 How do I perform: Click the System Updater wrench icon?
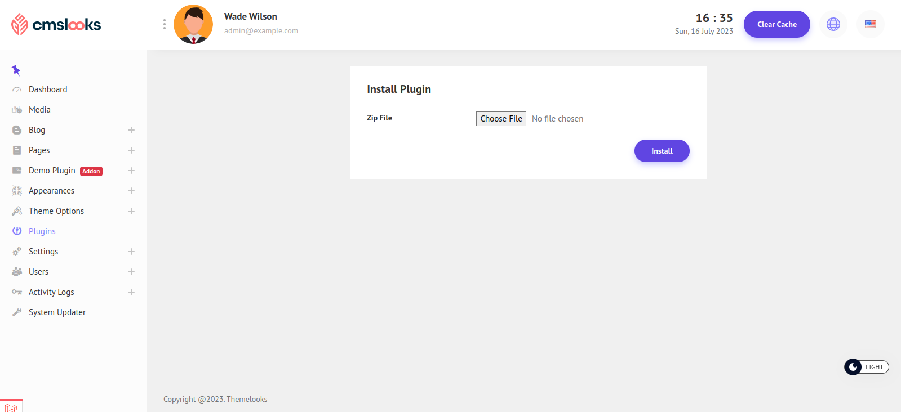click(x=17, y=312)
